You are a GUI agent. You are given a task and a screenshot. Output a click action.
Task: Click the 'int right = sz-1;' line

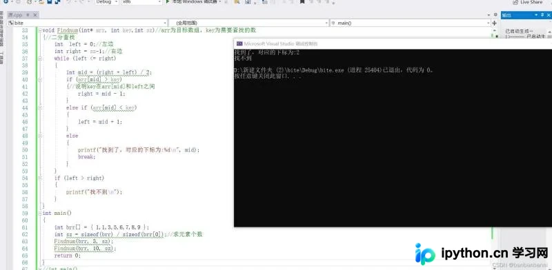[88, 52]
